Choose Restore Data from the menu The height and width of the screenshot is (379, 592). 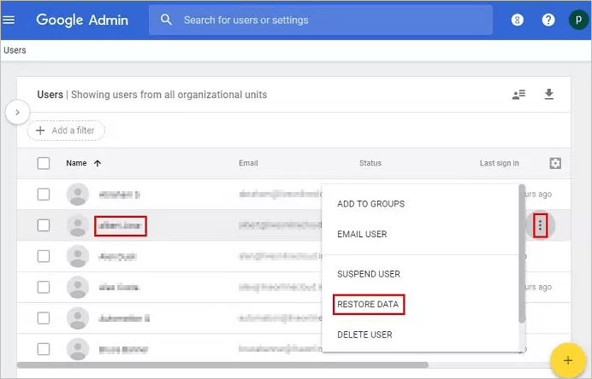(x=368, y=305)
